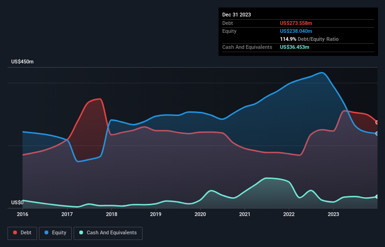Click the US$0 y-axis label
Screen dimensions: 385x247
click(17, 202)
